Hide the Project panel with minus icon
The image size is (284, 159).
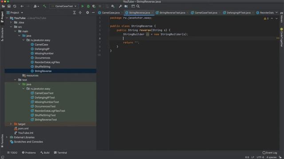pos(93,12)
